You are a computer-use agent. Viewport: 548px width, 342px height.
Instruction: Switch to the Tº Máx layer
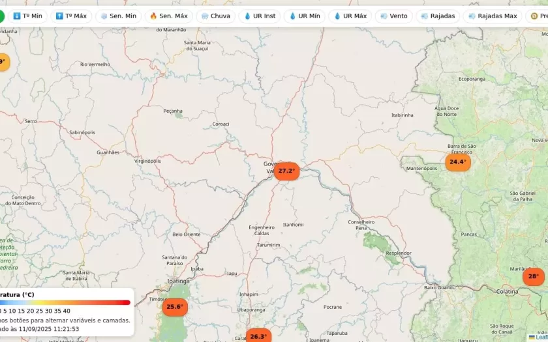[71, 16]
